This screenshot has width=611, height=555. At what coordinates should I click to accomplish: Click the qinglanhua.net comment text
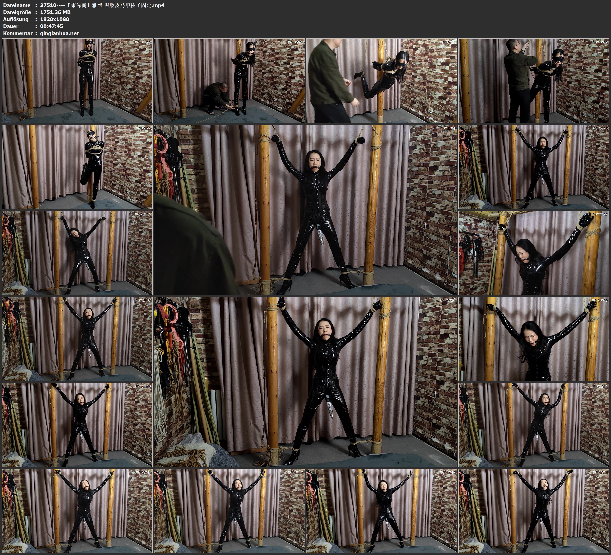click(59, 33)
